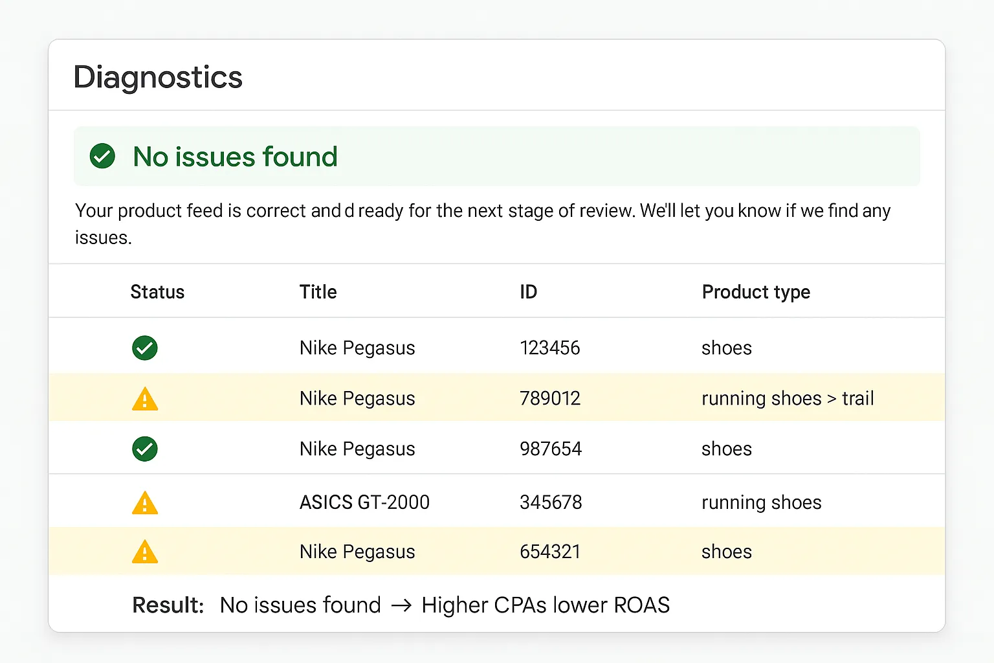Select the Nike Pegasus title in row 789012

click(357, 399)
